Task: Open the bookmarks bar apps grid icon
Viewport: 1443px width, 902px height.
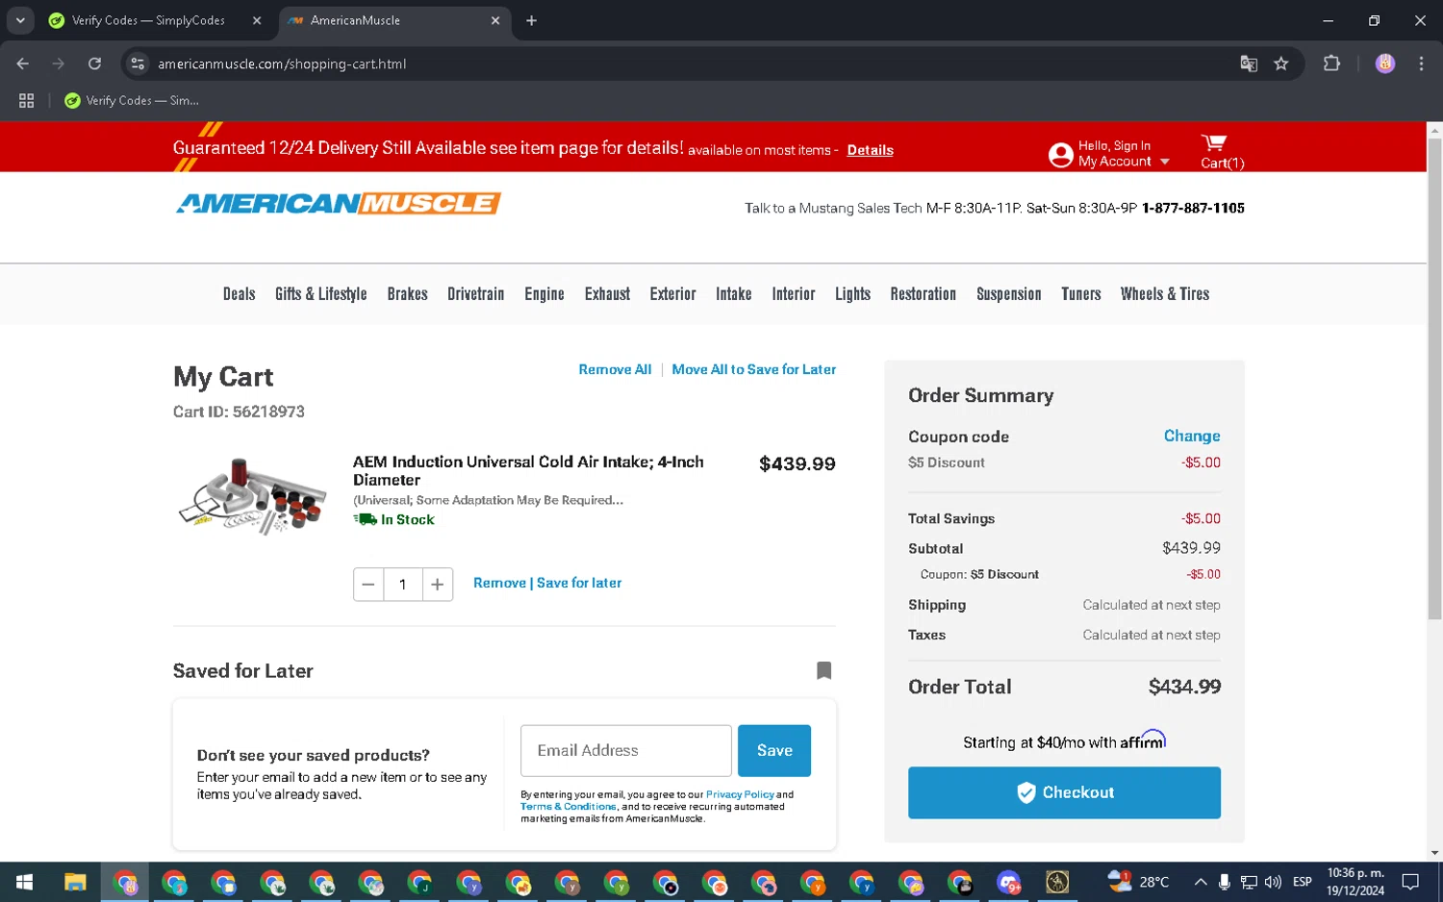Action: click(27, 100)
